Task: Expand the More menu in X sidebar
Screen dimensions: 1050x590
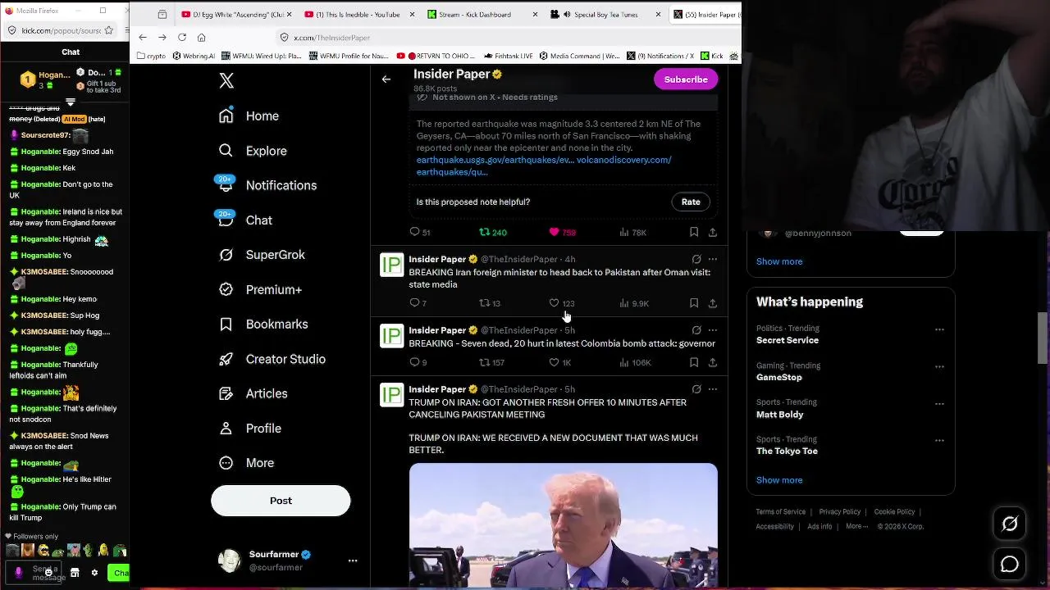Action: tap(247, 463)
